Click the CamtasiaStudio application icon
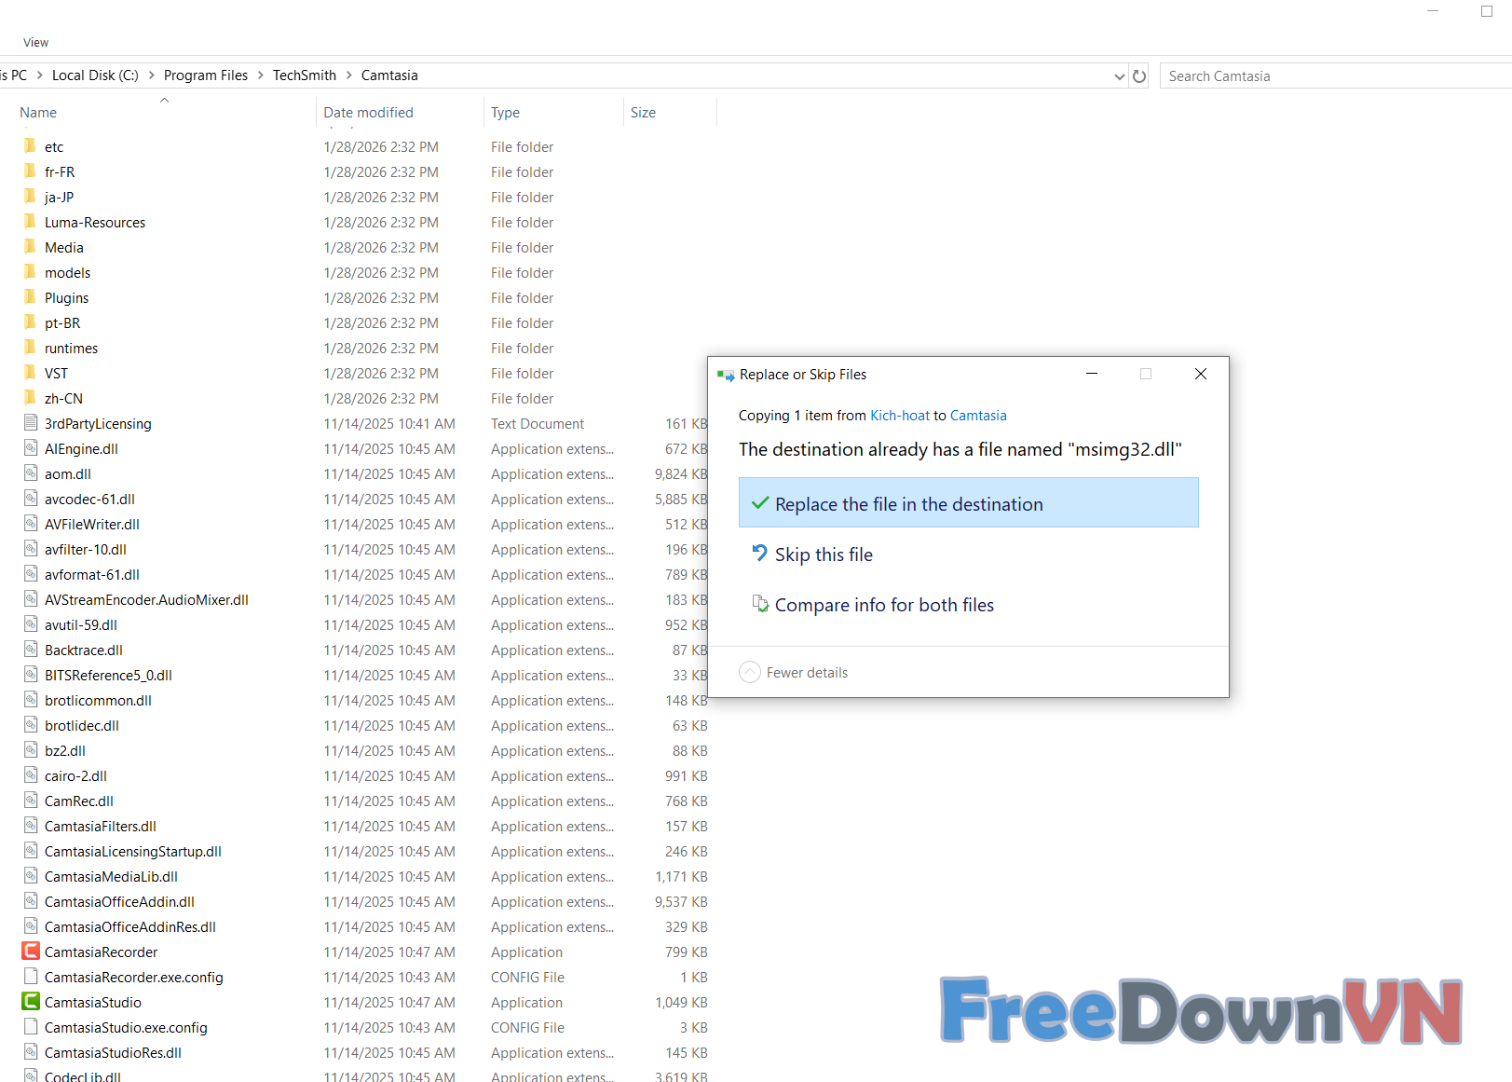1512x1082 pixels. [x=31, y=1002]
